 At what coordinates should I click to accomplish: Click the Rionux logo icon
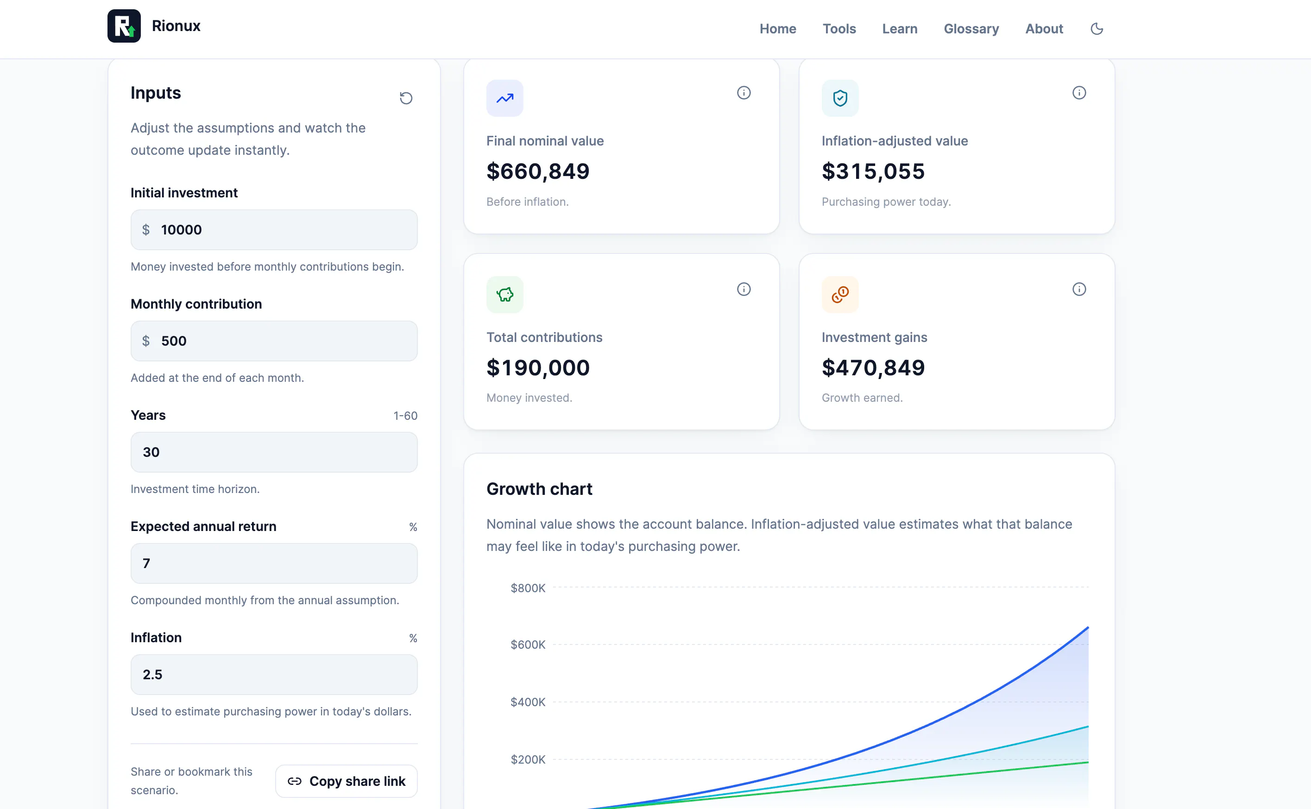pyautogui.click(x=124, y=25)
